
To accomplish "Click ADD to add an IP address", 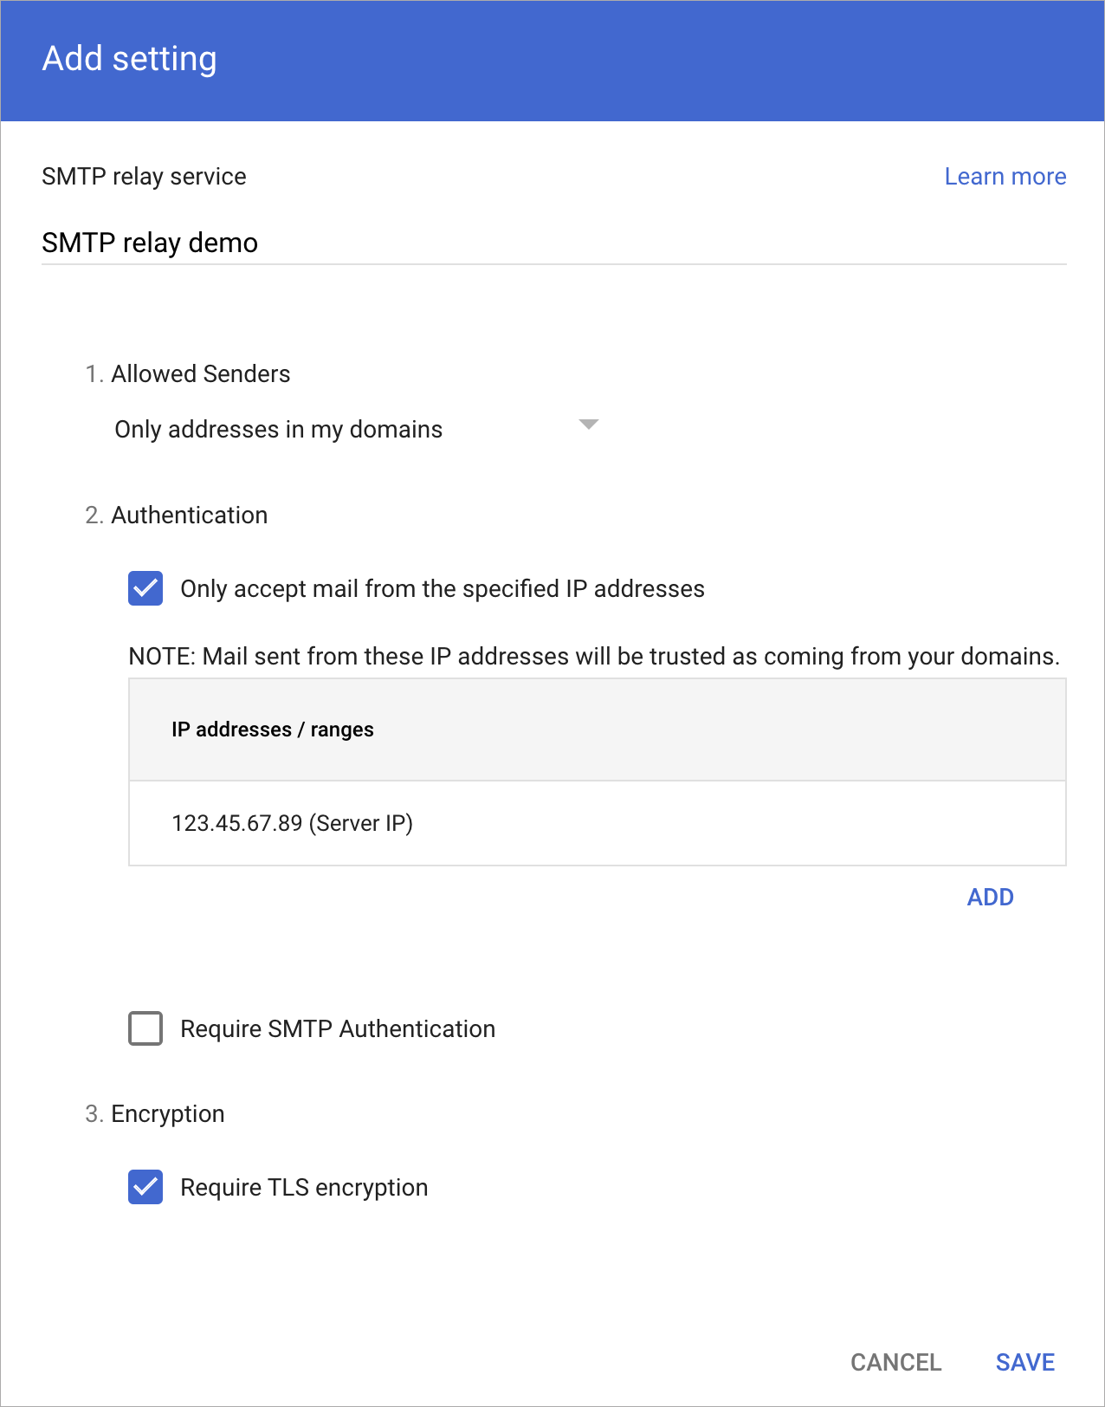I will click(x=990, y=898).
